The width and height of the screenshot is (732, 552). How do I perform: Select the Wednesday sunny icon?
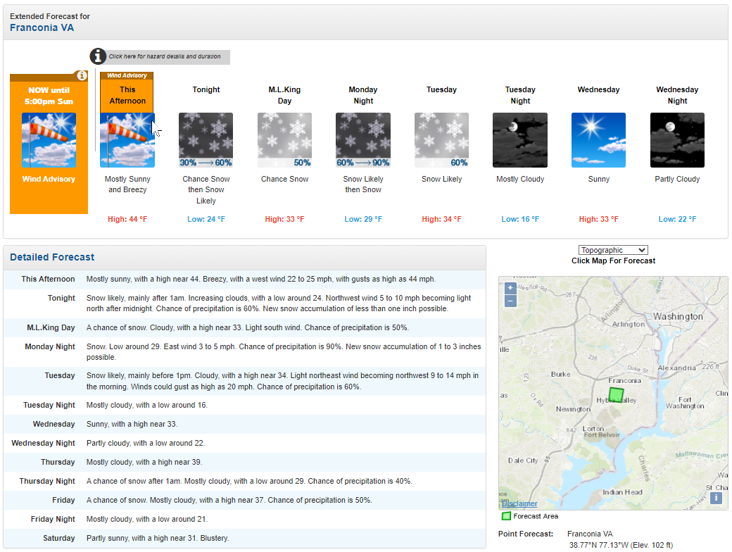click(598, 140)
